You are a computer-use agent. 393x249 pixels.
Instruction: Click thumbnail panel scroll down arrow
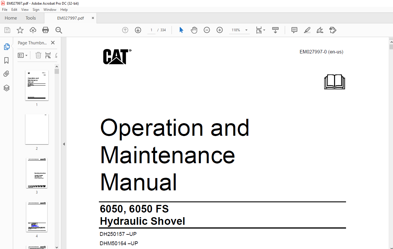point(57,247)
